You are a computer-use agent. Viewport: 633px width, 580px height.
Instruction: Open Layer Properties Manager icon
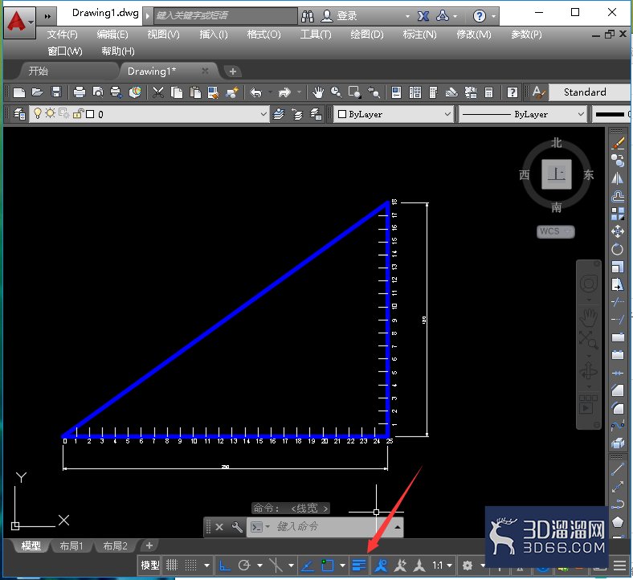point(19,114)
